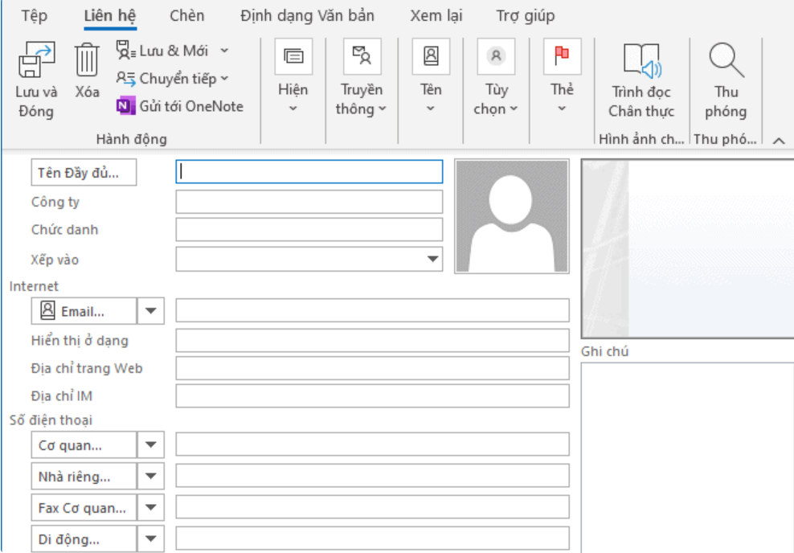Click the Địa chỉ IM field

pyautogui.click(x=373, y=396)
